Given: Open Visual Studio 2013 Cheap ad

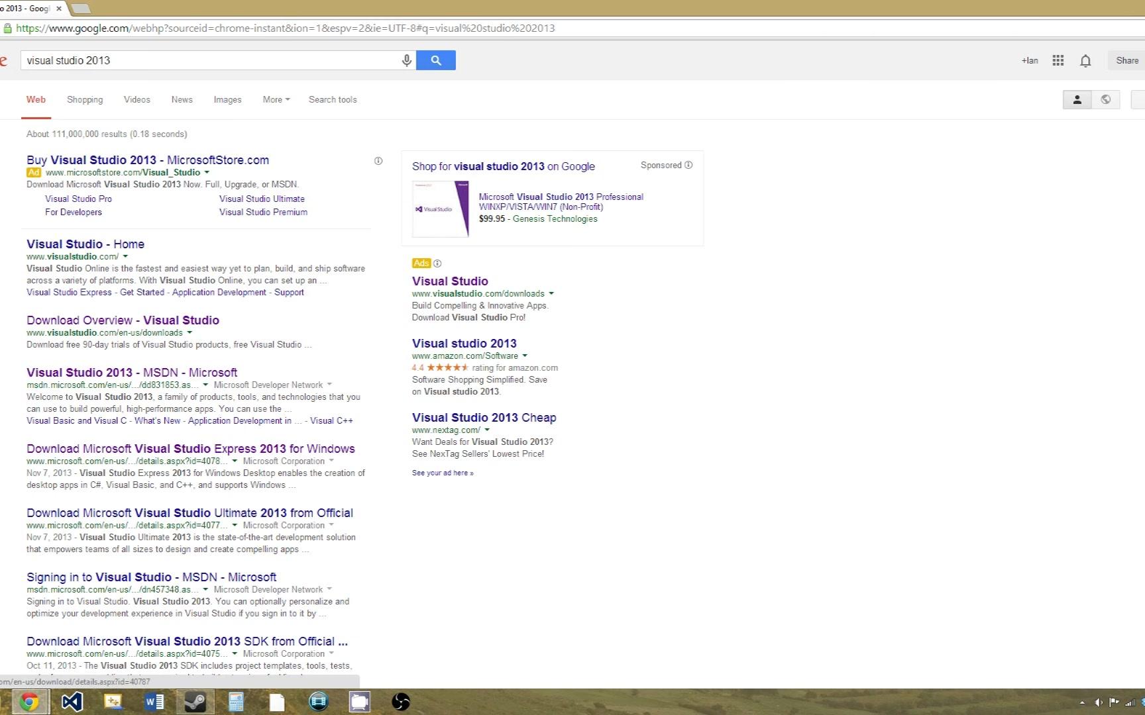Looking at the screenshot, I should tap(484, 417).
